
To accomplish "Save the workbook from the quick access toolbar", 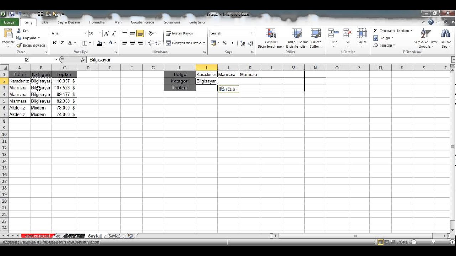I will 12,14.
